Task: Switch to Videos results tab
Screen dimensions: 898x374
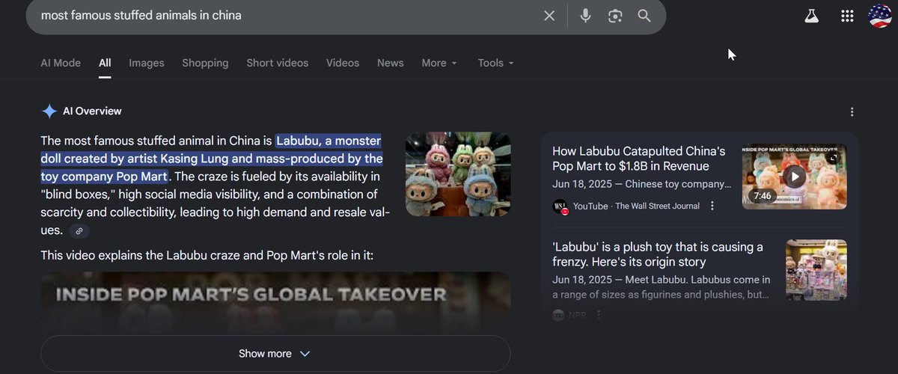Action: pyautogui.click(x=343, y=63)
